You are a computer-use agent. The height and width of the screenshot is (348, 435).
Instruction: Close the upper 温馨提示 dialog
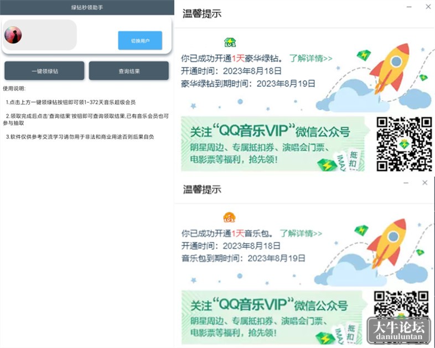pyautogui.click(x=428, y=7)
